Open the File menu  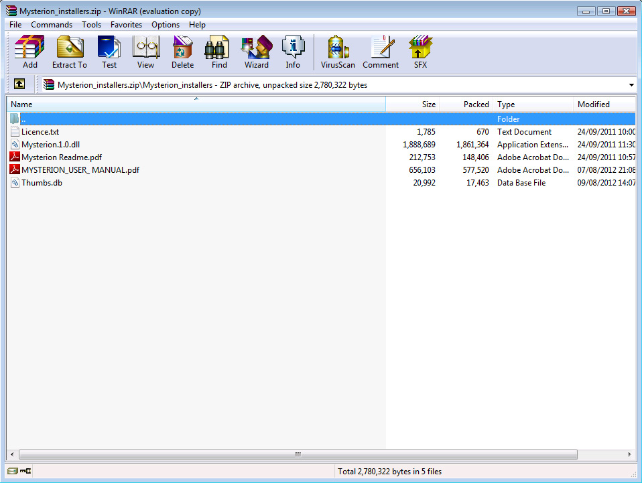coord(15,25)
